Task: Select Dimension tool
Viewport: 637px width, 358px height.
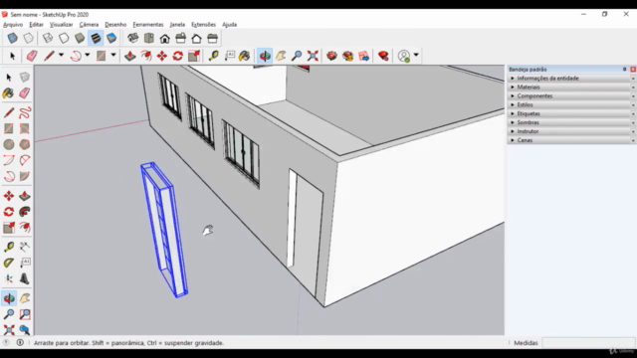Action: tap(24, 247)
